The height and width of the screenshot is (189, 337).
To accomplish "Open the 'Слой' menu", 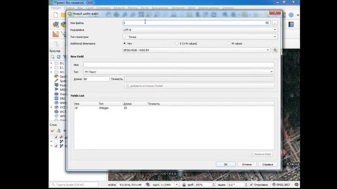I will pyautogui.click(x=90, y=8).
